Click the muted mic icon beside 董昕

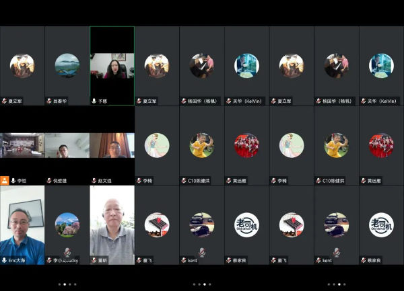[94, 260]
